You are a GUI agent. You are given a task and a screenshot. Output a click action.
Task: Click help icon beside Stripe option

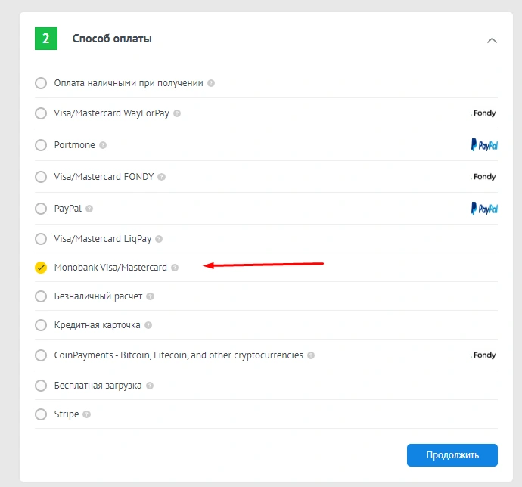pyautogui.click(x=87, y=414)
